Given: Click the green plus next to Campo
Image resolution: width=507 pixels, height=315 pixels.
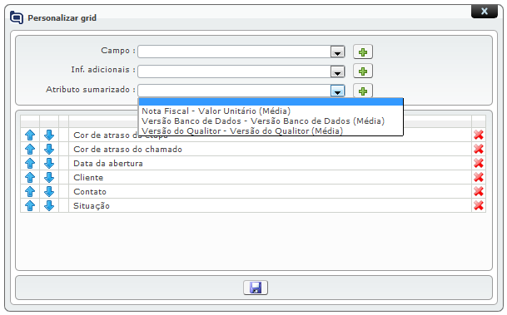Looking at the screenshot, I should point(363,52).
